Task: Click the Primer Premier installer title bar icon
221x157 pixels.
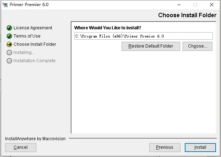Action: pyautogui.click(x=5, y=5)
